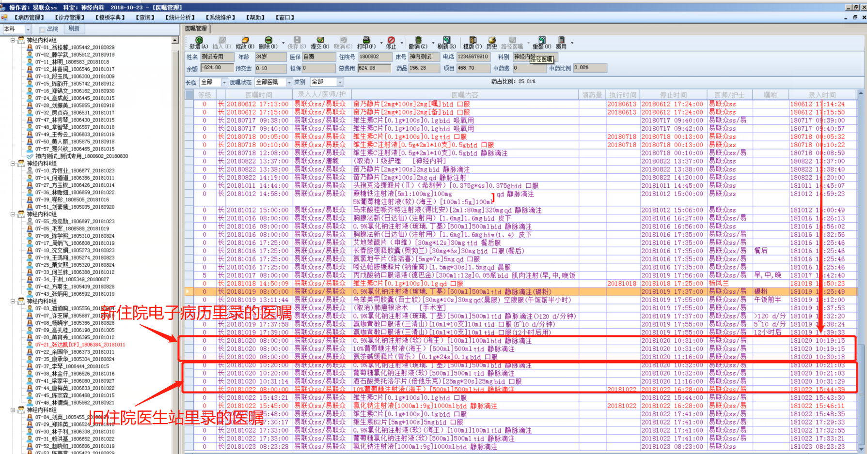Click the red 停止 stop icon
This screenshot has height=454, width=867.
pos(391,40)
